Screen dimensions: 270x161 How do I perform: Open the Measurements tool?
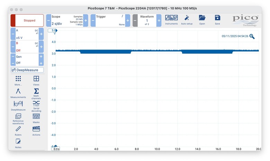tap(18, 93)
